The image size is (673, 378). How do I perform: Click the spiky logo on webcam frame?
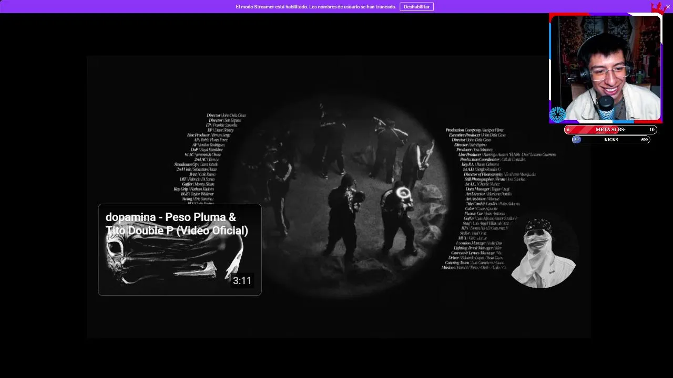click(x=557, y=114)
